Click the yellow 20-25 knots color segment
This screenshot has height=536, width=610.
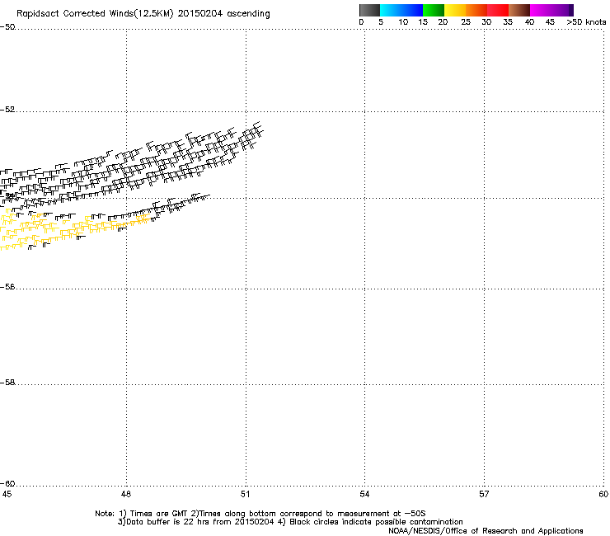pos(455,10)
